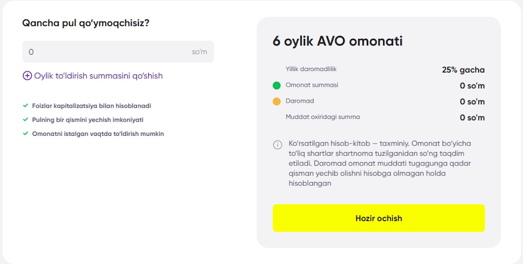Click the Omonatni istalgan vaqtda to'ldirish mumkin text
Image resolution: width=523 pixels, height=264 pixels.
(x=98, y=133)
